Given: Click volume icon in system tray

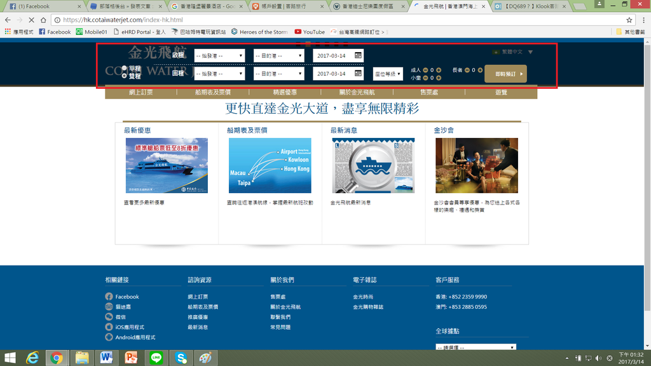Looking at the screenshot, I should (x=598, y=358).
